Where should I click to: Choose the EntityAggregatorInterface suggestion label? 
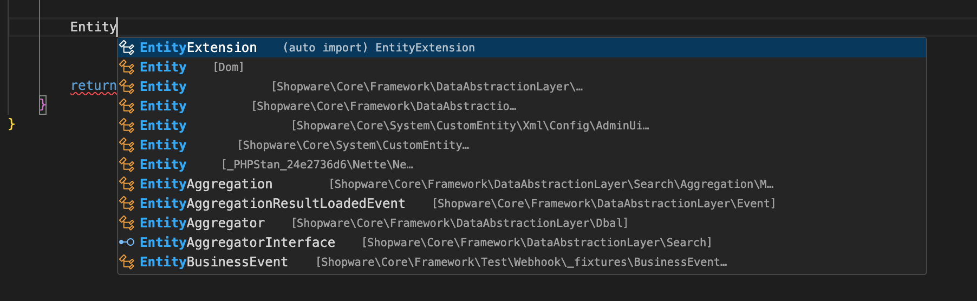point(237,243)
